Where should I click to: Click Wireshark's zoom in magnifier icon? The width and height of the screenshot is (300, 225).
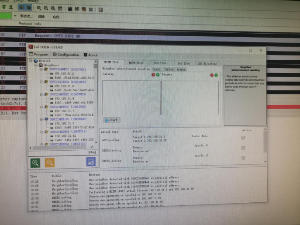tap(39, 8)
